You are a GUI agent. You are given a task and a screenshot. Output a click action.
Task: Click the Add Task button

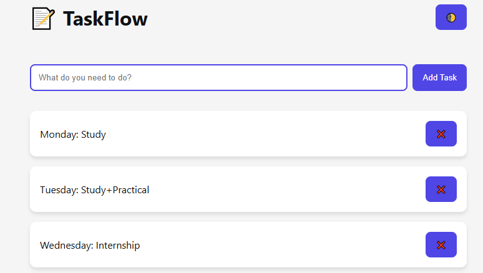[x=439, y=77]
